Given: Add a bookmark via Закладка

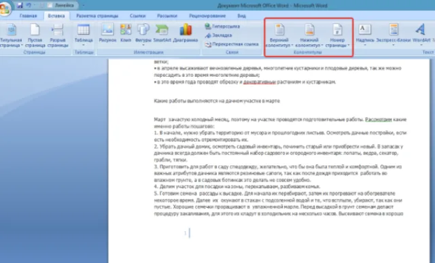Looking at the screenshot, I should [219, 35].
